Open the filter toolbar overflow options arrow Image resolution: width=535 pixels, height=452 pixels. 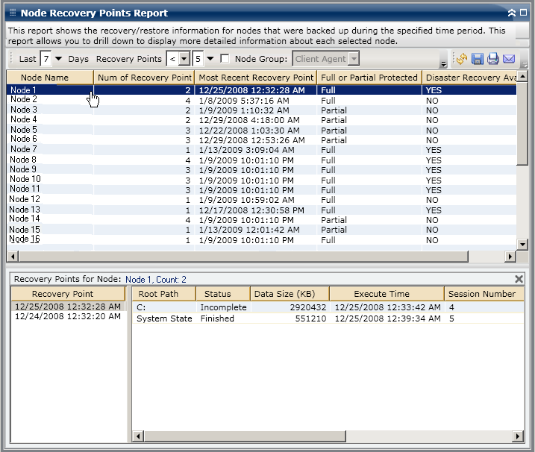pyautogui.click(x=445, y=64)
